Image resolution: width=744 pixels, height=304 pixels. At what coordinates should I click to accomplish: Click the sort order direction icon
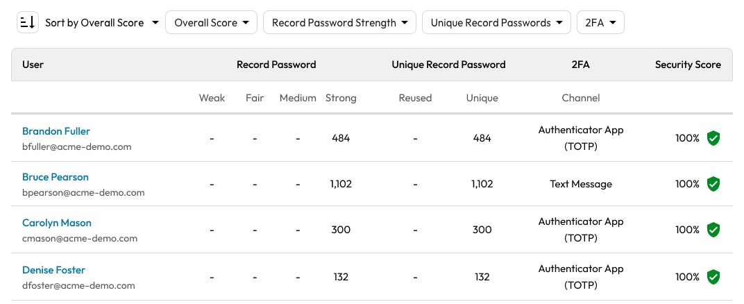pos(28,23)
